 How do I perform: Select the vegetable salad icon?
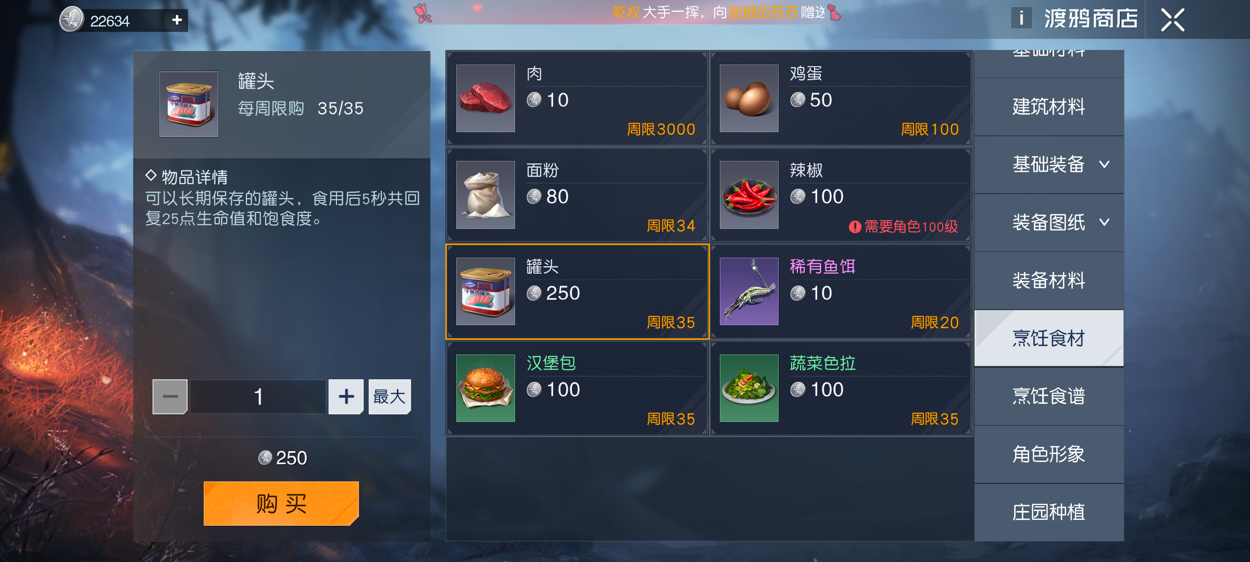pyautogui.click(x=749, y=388)
